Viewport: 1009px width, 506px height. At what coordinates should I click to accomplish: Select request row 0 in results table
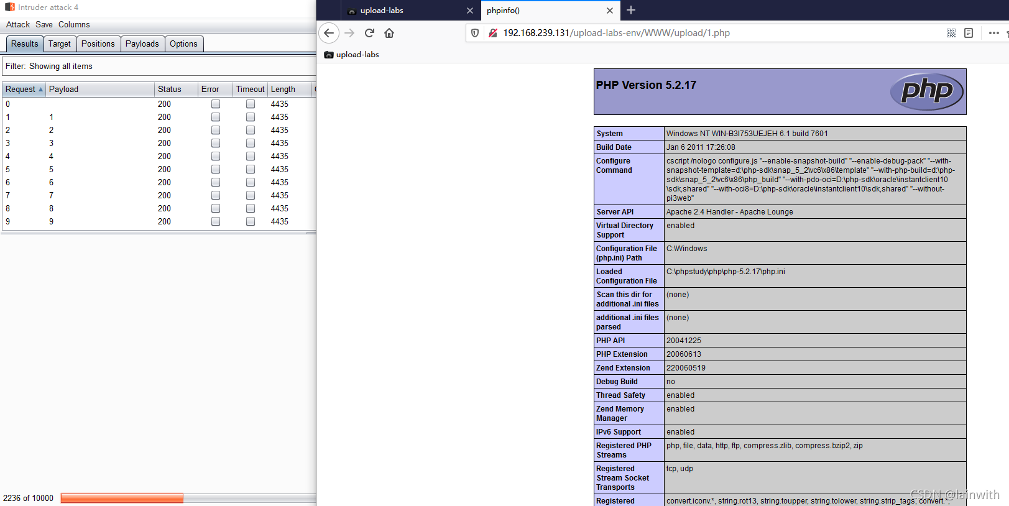(x=159, y=104)
